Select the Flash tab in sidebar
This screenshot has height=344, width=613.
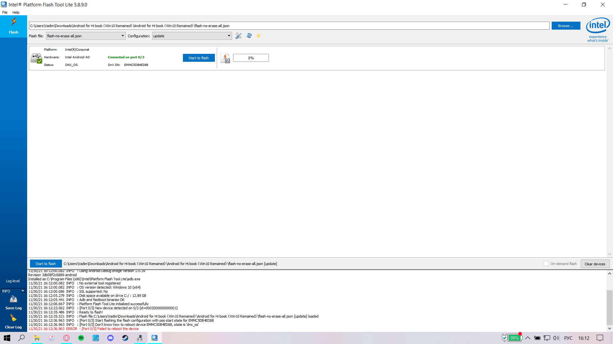coord(13,26)
